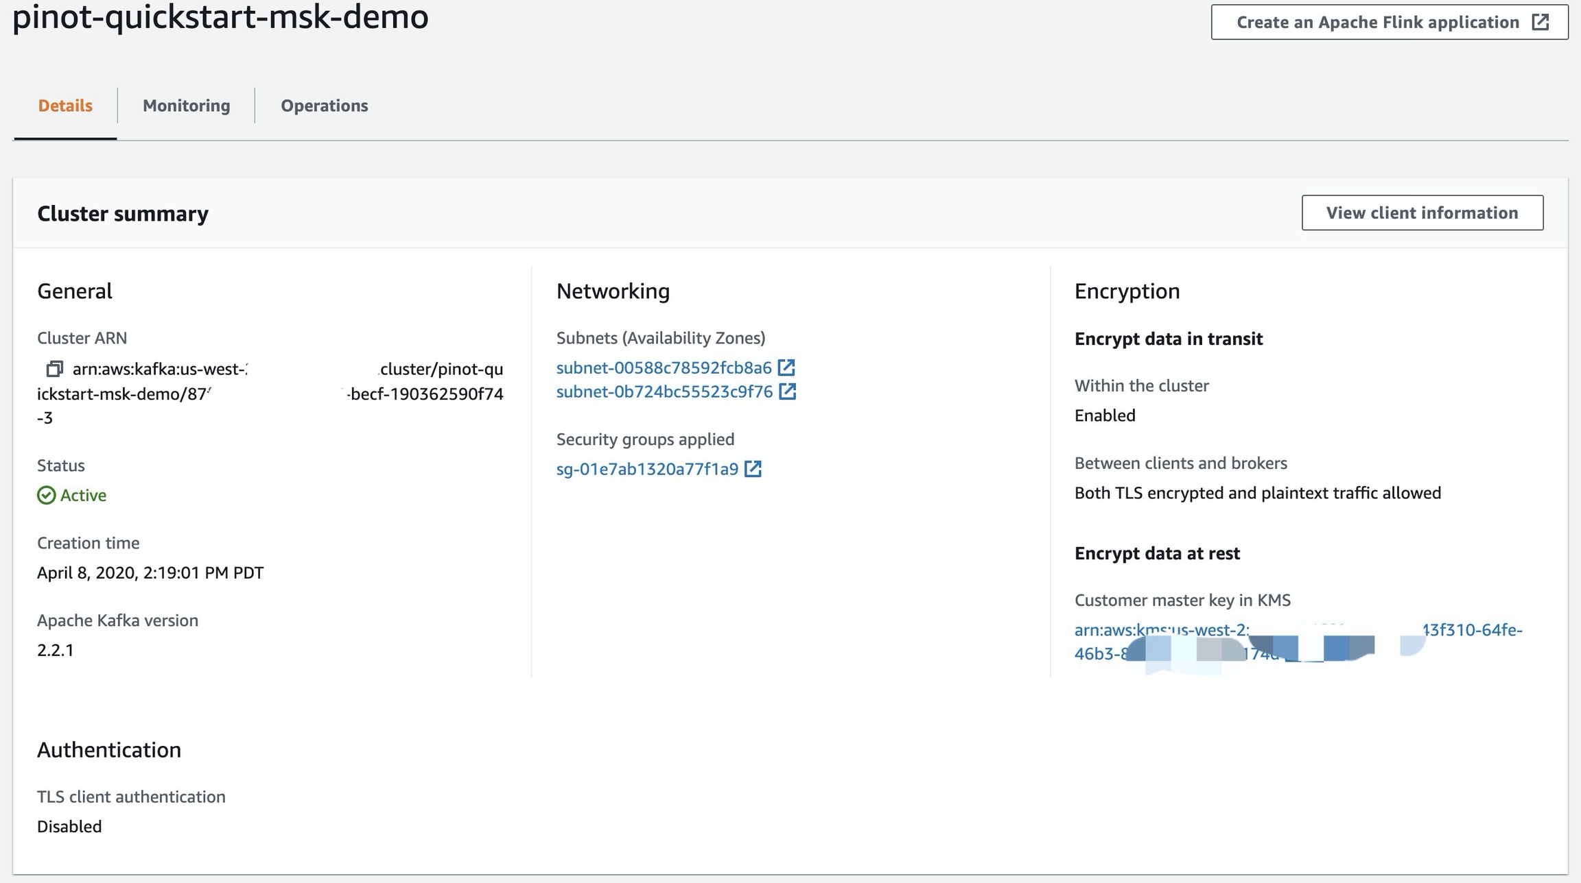The image size is (1581, 883).
Task: Click external link icon beside subnet-0b724bc55523c9f76
Action: tap(788, 391)
